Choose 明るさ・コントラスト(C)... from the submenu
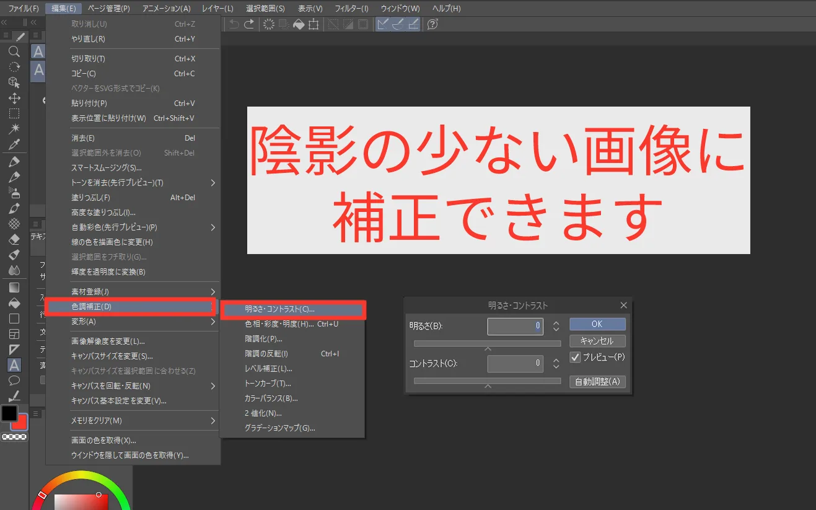 coord(292,309)
